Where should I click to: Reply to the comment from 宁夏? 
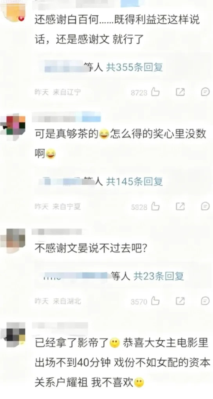point(205,207)
